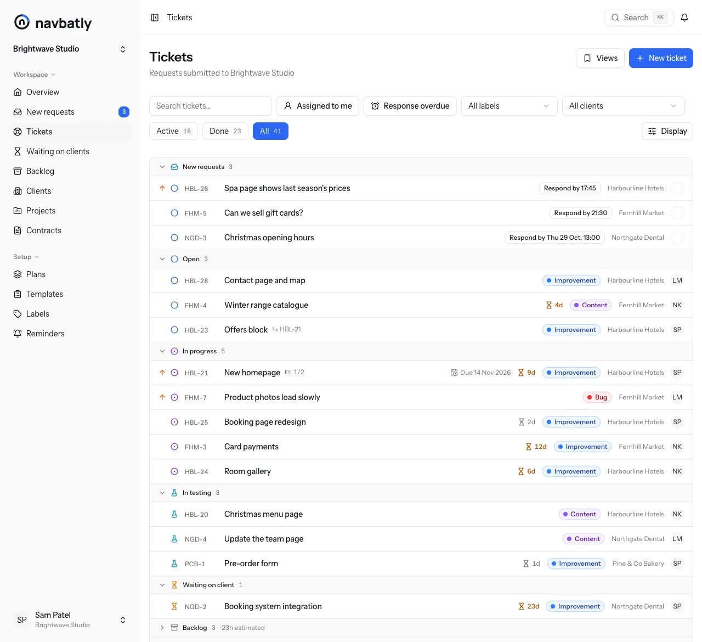Screen dimensions: 702x642
Task: Open the All clients dropdown
Action: [x=624, y=106]
